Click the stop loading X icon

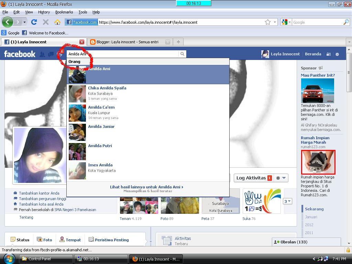point(46,22)
